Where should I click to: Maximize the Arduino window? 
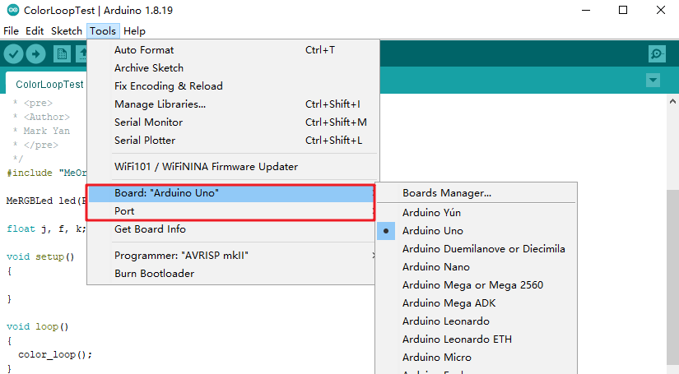pyautogui.click(x=623, y=10)
